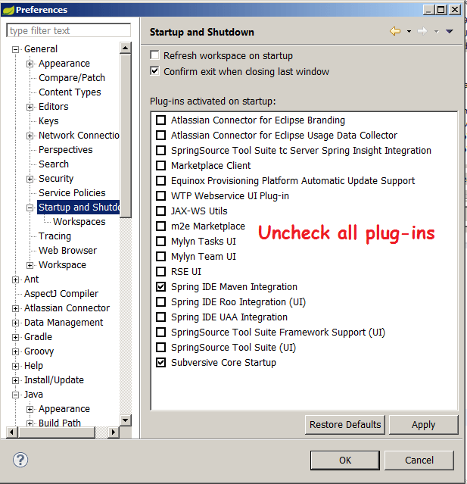Enable Refresh workspace on startup
The height and width of the screenshot is (484, 467).
pyautogui.click(x=154, y=55)
